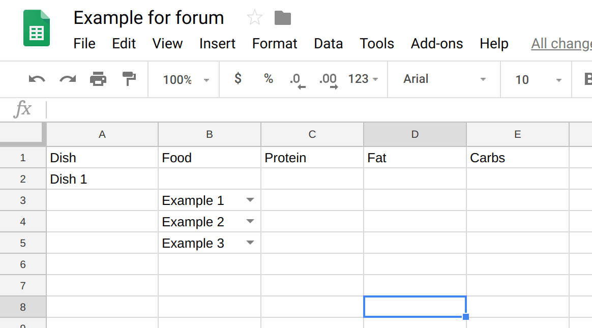Decrease decimal places
This screenshot has height=328, width=592.
click(x=297, y=79)
